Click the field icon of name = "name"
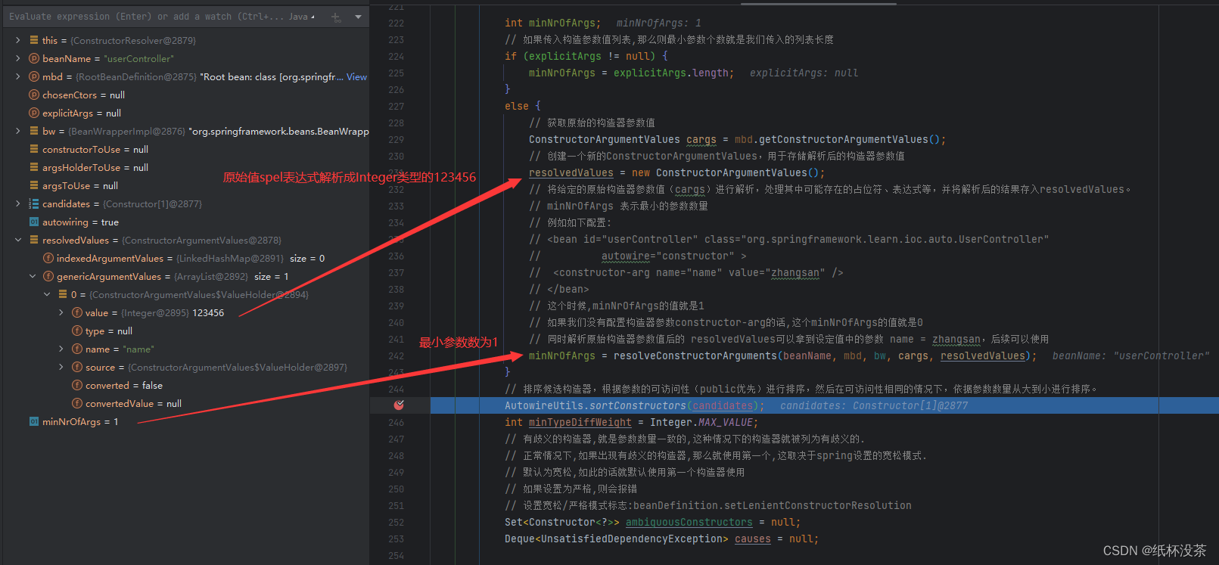1219x565 pixels. point(77,349)
